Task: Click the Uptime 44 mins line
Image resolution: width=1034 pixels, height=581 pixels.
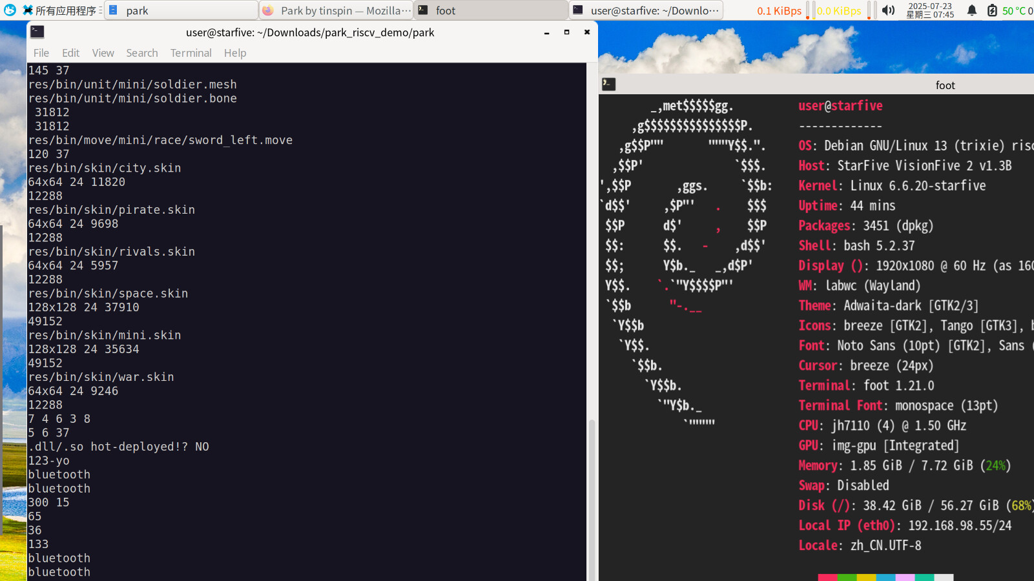Action: 847,206
